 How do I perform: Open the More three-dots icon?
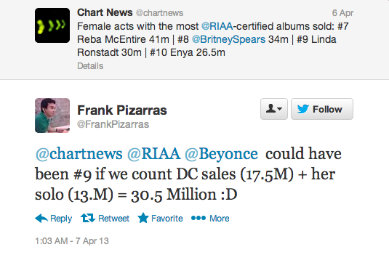pos(198,218)
